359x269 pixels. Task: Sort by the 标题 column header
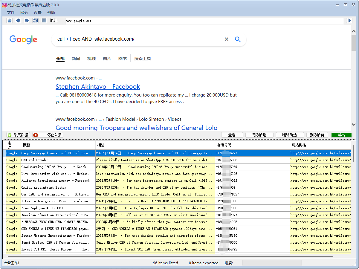point(58,145)
